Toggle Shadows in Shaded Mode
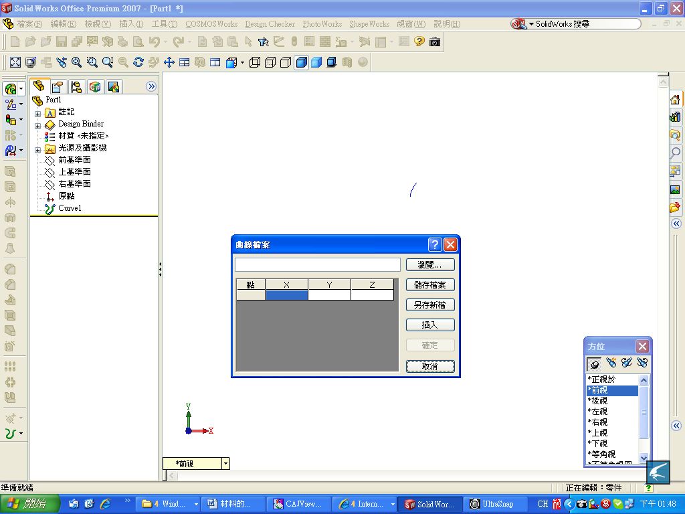The width and height of the screenshot is (685, 514). (332, 62)
